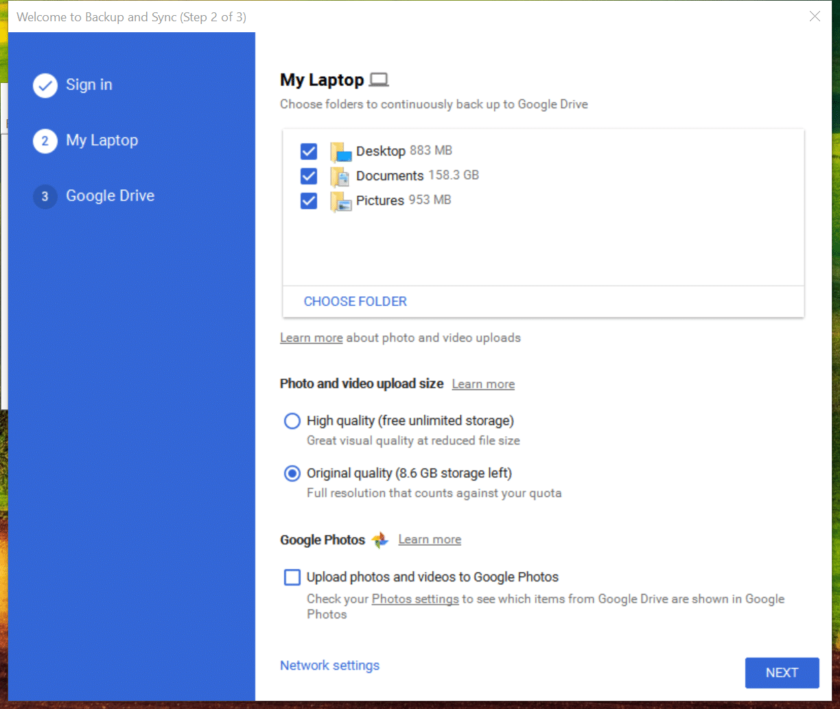Viewport: 840px width, 709px height.
Task: Open the Photos settings link
Action: point(415,599)
